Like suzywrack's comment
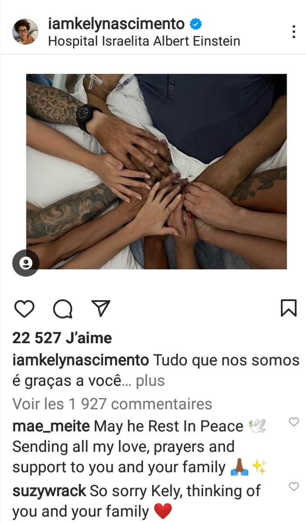This screenshot has width=306, height=523. pos(294,486)
